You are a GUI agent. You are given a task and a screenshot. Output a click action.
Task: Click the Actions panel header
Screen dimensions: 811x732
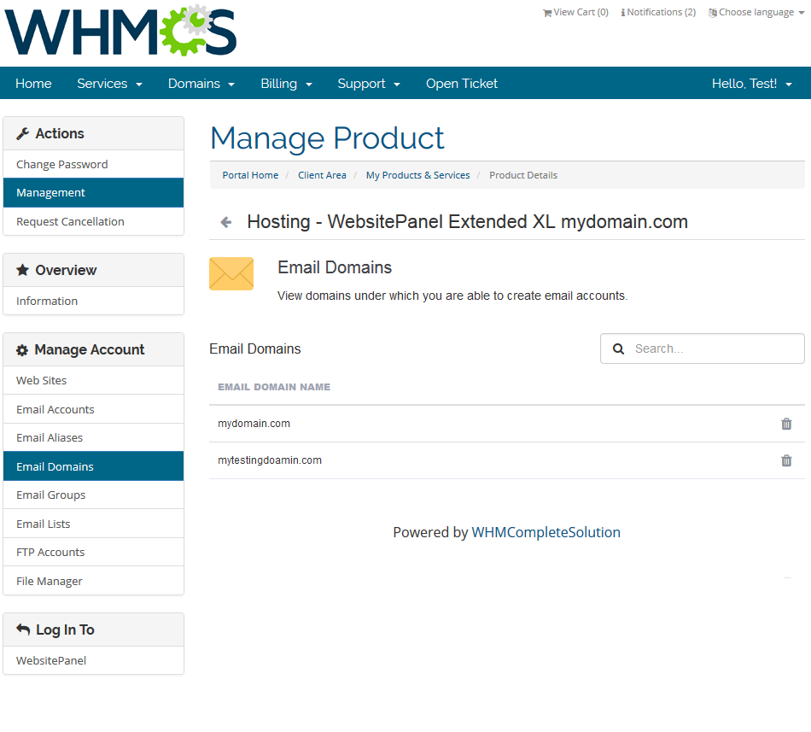click(x=93, y=133)
